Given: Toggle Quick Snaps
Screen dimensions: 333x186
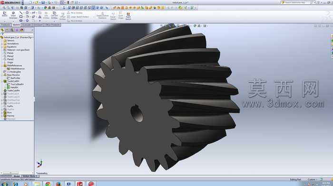Looking at the screenshot, I should point(121,15).
